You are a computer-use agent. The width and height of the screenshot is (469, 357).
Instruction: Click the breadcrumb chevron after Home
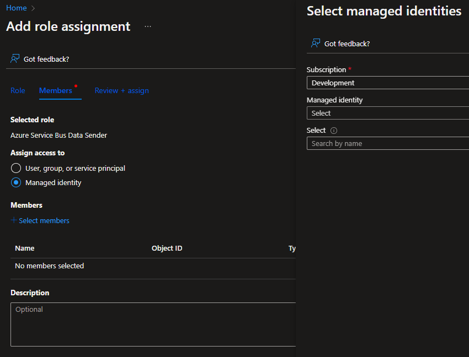[33, 8]
